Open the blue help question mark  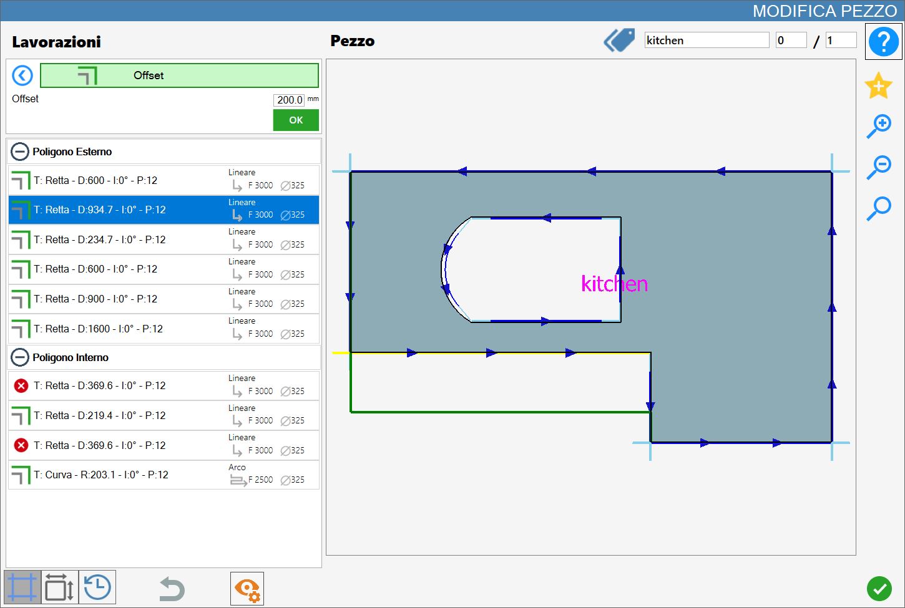click(x=883, y=42)
